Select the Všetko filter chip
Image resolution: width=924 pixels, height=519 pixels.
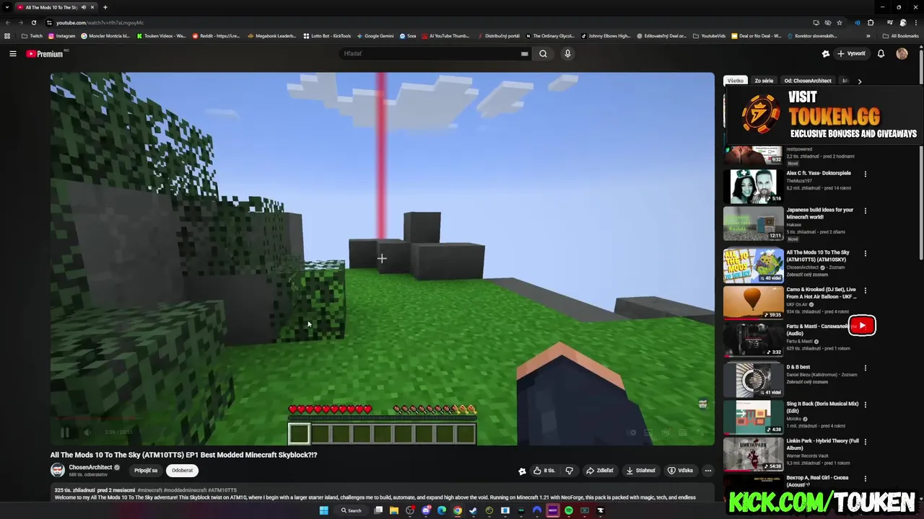point(735,81)
